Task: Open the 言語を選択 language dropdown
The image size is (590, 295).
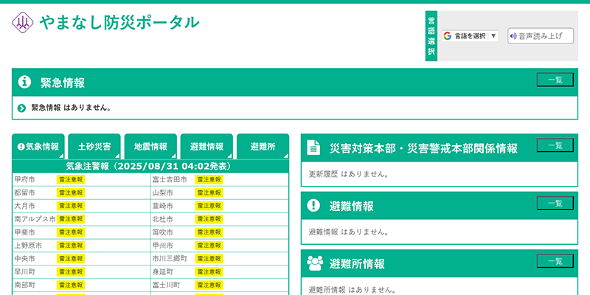Action: click(x=471, y=36)
